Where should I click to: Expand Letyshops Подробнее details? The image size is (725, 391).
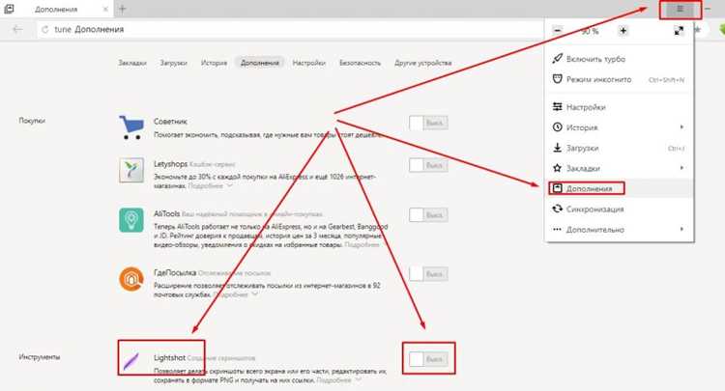pos(210,185)
